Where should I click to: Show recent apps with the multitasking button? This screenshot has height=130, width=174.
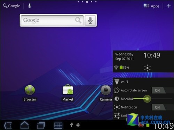41,125
